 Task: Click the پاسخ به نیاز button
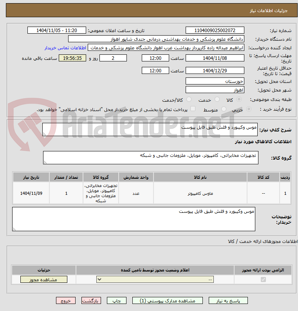pos(228,301)
